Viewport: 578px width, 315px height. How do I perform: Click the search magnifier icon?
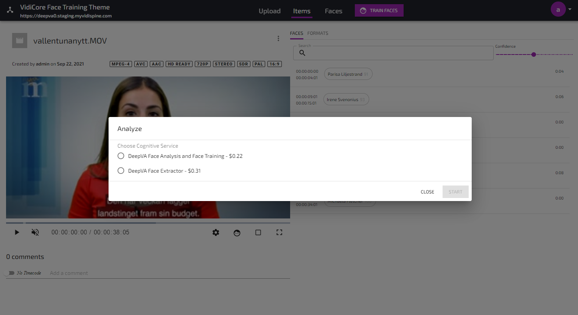click(302, 53)
